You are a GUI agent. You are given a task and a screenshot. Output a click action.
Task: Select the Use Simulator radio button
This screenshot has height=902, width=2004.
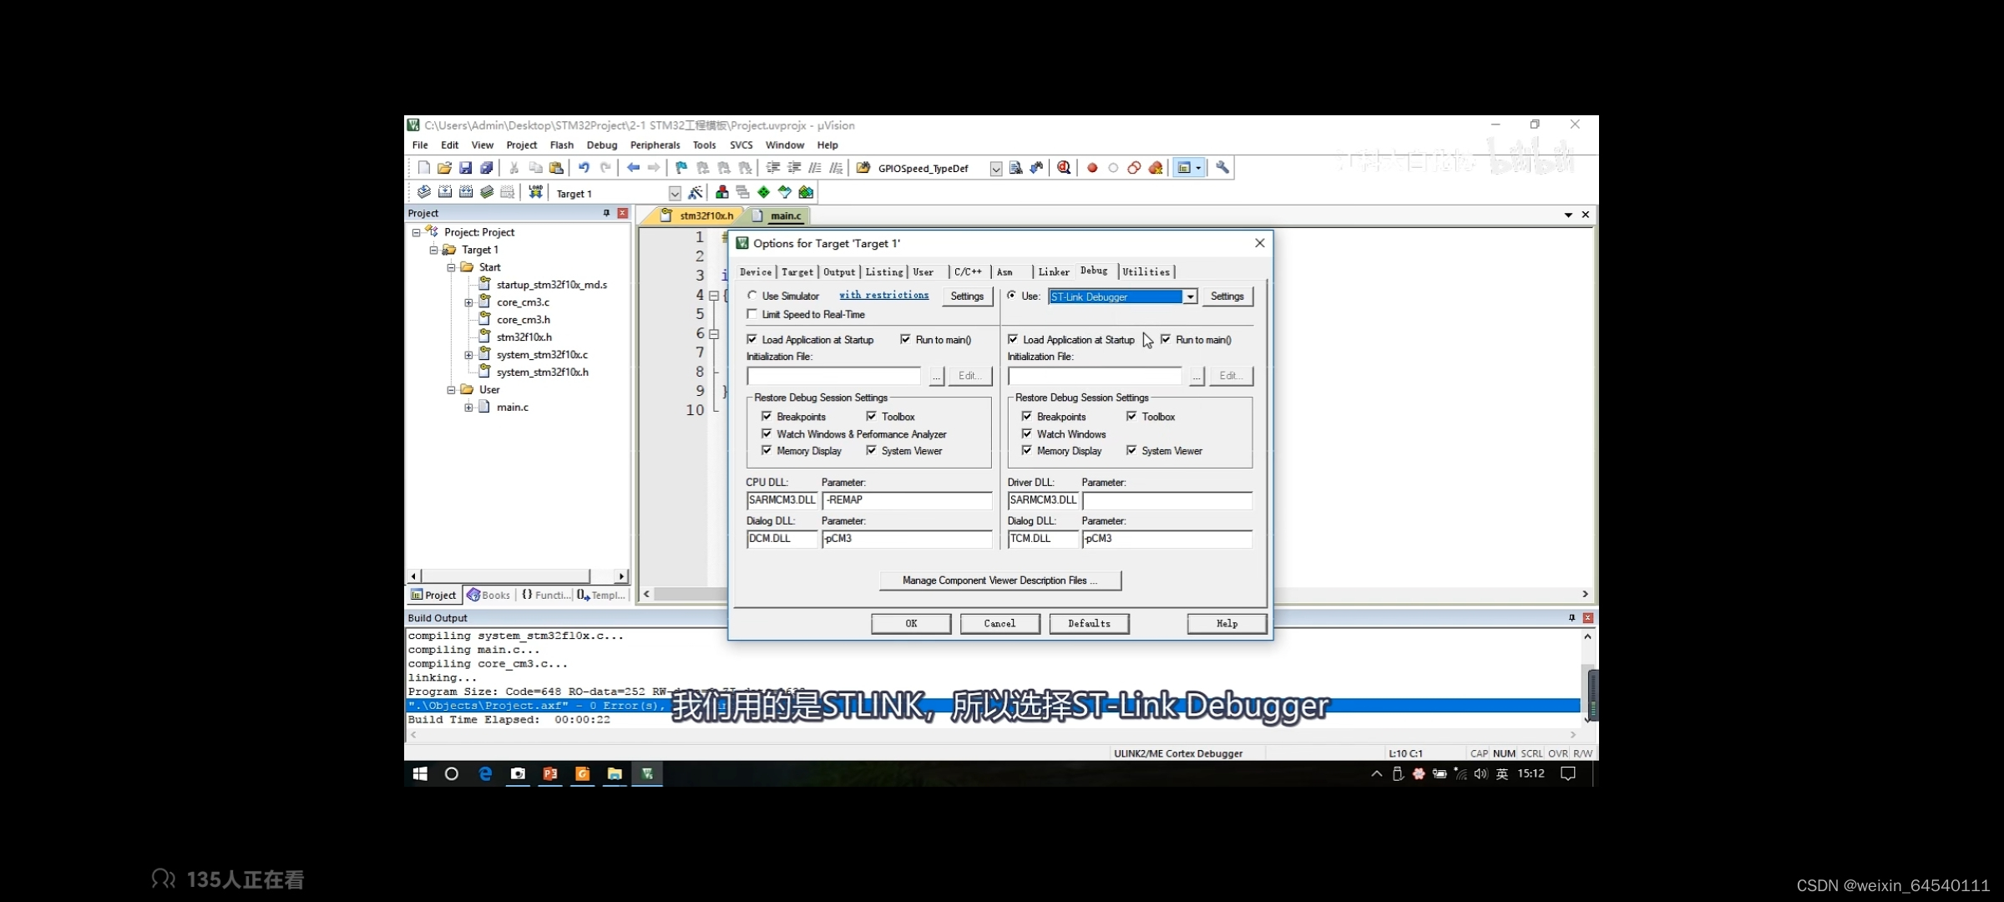click(x=752, y=296)
